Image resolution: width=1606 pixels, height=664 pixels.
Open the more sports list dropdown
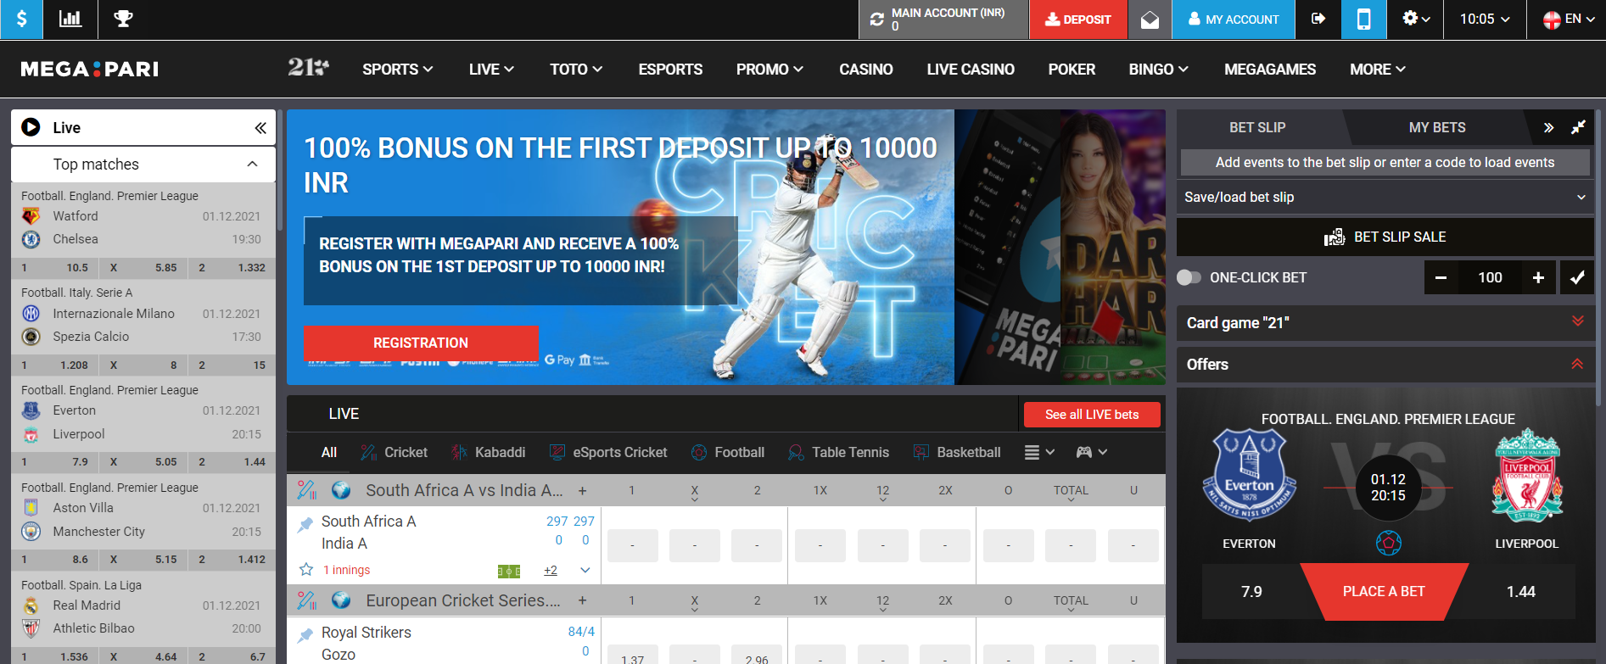[x=1039, y=453]
